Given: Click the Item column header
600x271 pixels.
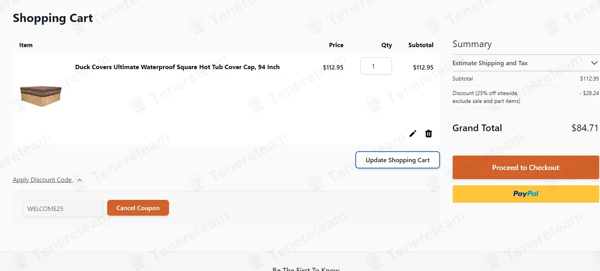Looking at the screenshot, I should pos(26,45).
